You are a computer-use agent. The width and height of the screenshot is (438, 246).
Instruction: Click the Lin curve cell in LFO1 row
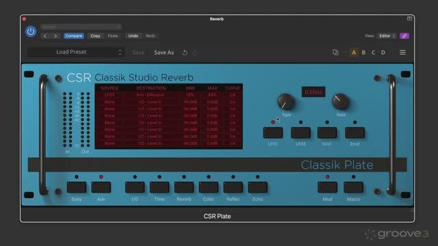coord(233,95)
